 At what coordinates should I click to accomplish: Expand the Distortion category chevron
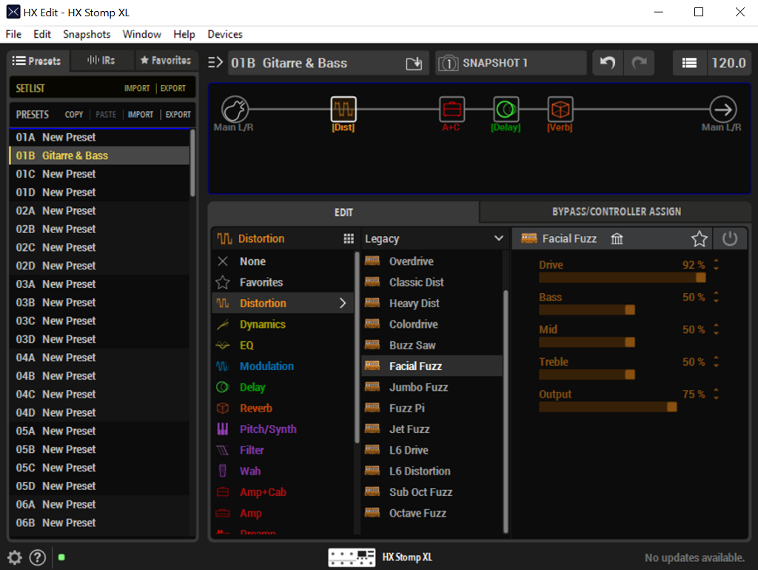pos(343,303)
